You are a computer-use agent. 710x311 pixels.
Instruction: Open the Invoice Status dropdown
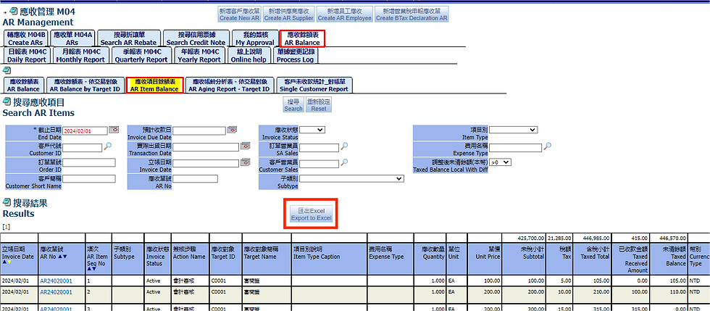point(312,130)
